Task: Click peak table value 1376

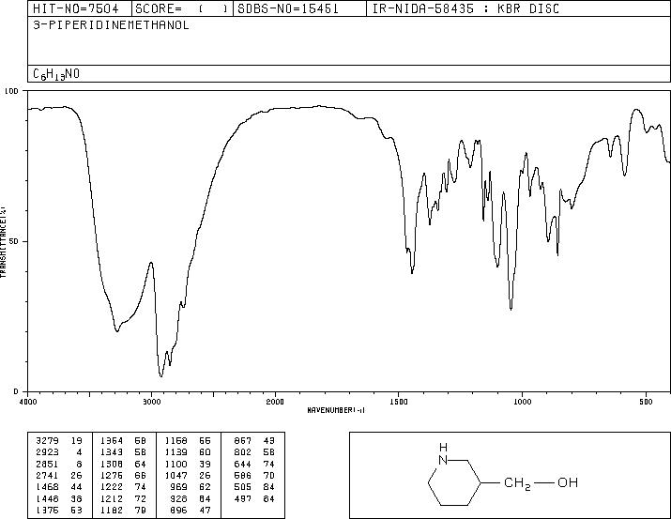Action: [47, 510]
